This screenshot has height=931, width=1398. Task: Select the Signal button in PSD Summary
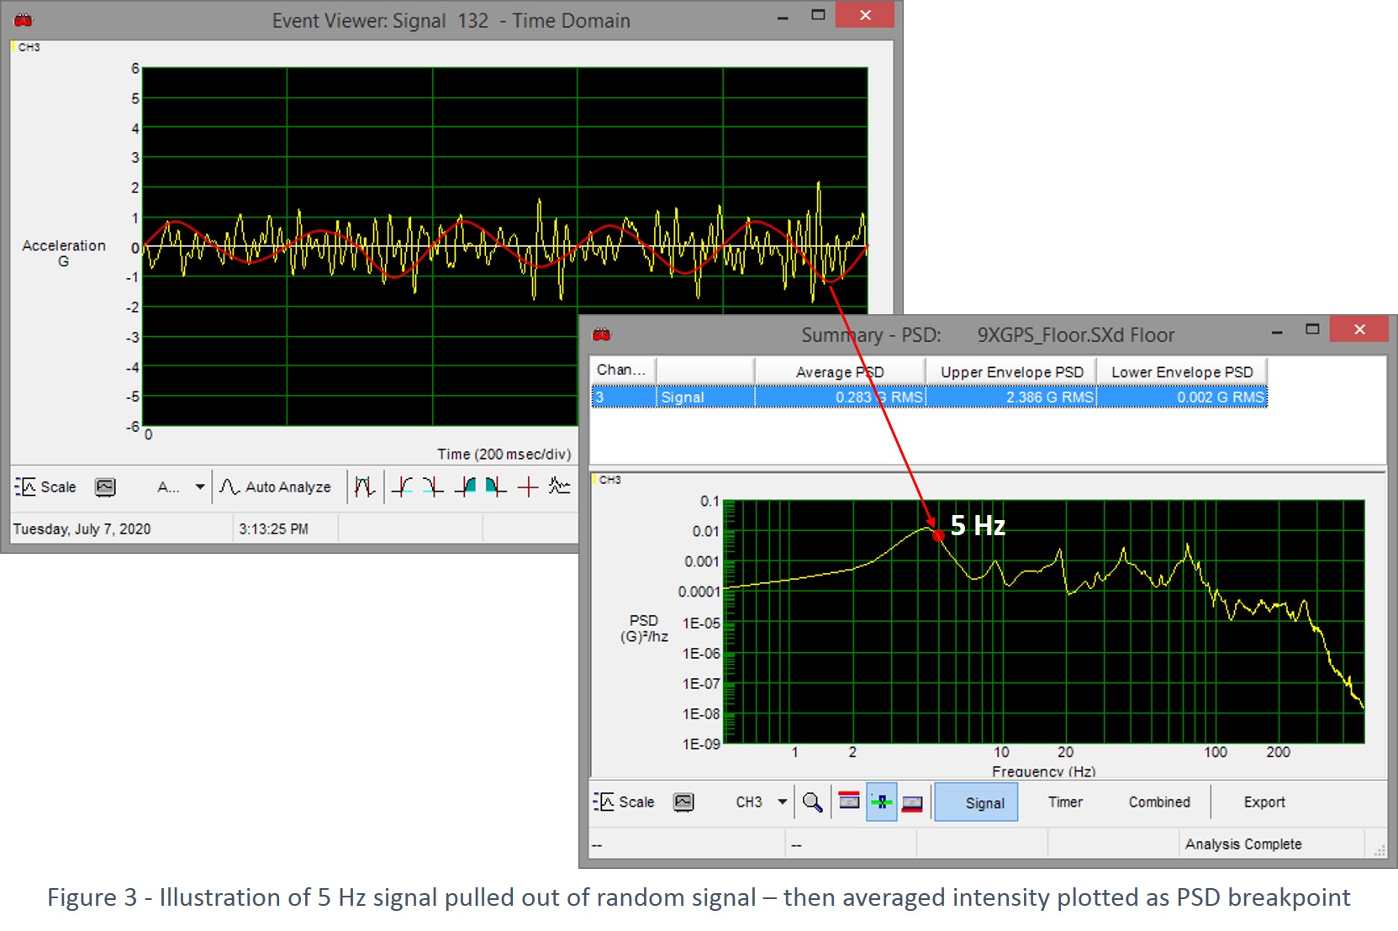click(x=977, y=802)
